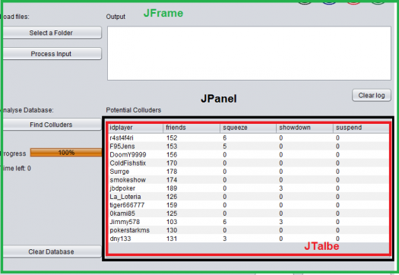Select the 0kami85 player cell
The width and height of the screenshot is (399, 275).
pos(135,213)
